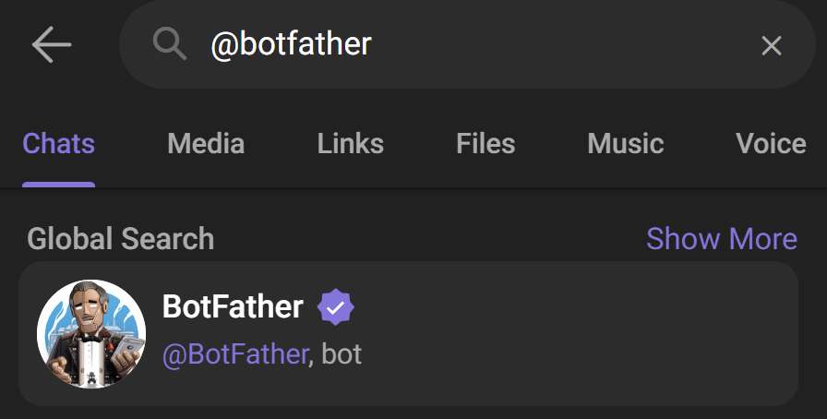Open the Links tab

point(351,144)
